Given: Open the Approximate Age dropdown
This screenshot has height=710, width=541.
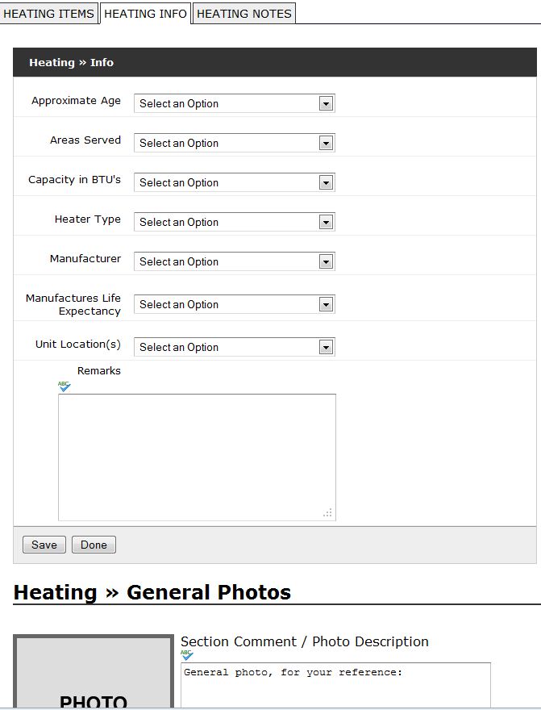Looking at the screenshot, I should coord(235,104).
